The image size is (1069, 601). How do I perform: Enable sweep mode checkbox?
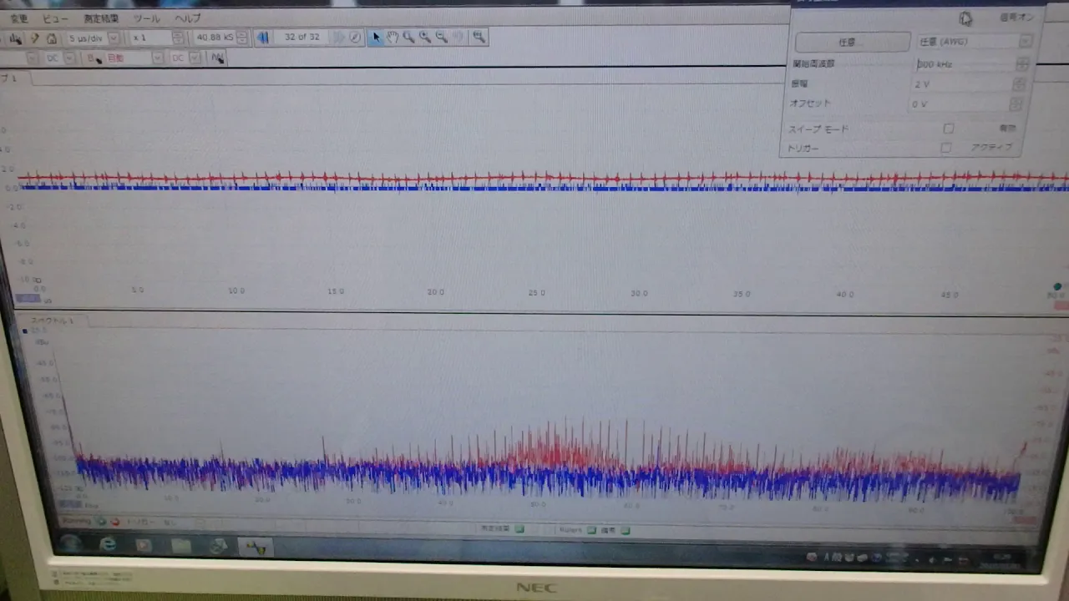(x=948, y=129)
